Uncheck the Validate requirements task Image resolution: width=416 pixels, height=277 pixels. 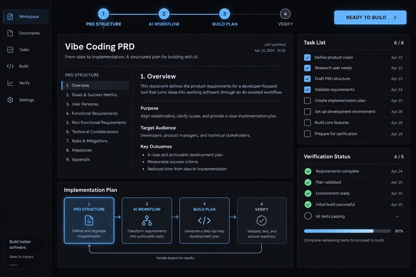click(307, 90)
